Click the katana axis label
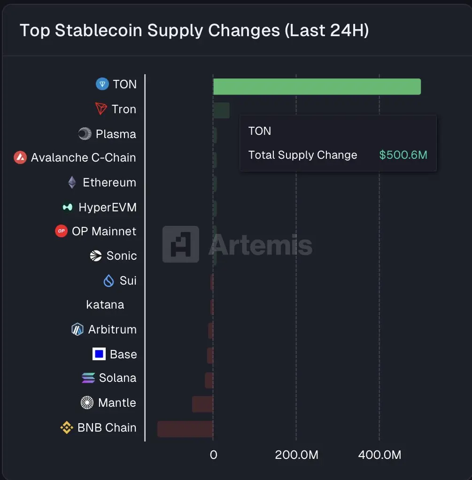The height and width of the screenshot is (480, 472). tap(105, 305)
